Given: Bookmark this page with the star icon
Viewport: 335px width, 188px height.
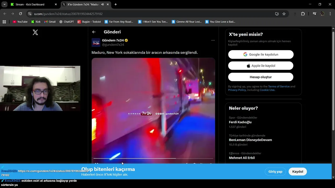Looking at the screenshot, I should coord(284,14).
